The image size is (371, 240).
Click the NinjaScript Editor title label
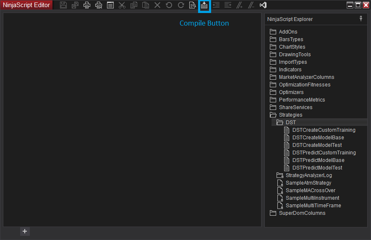[x=26, y=5]
